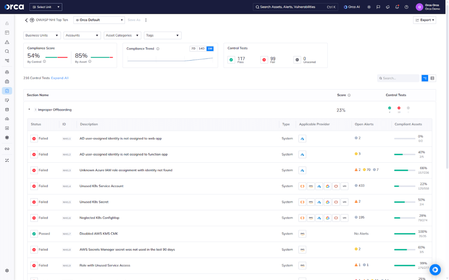Switch to flat list view
This screenshot has height=280, width=449.
click(x=432, y=78)
